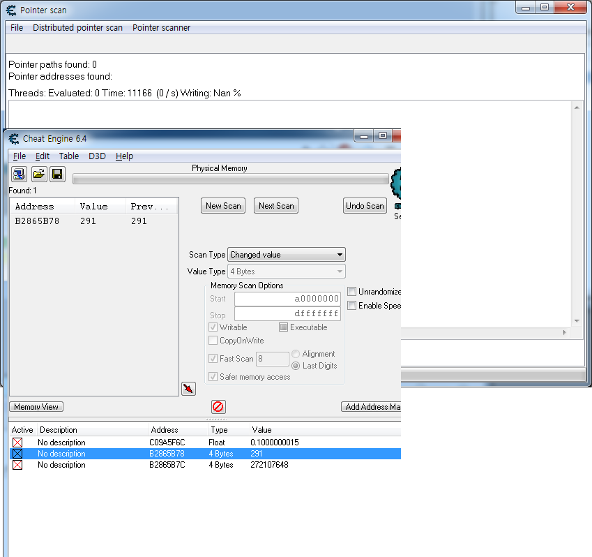This screenshot has width=592, height=557.
Task: Open the D3D menu
Action: pyautogui.click(x=97, y=156)
